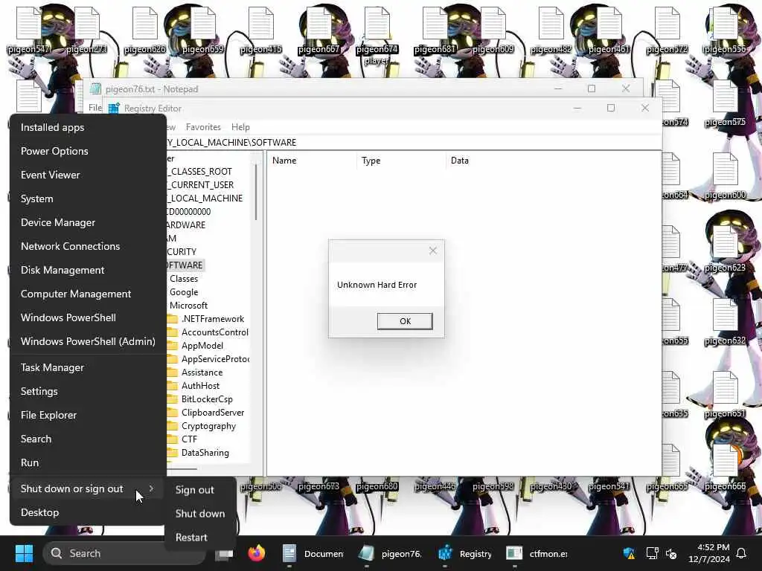Open the taskbar clock and date
Screen dimensions: 762x571
click(709, 553)
